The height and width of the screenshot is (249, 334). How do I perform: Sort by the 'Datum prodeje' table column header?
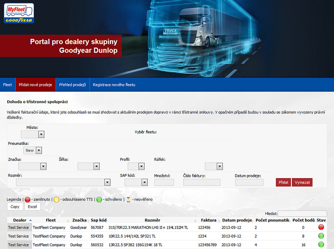[237, 220]
